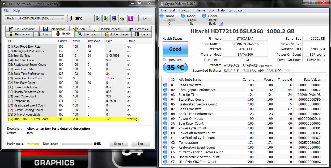Open the Help menu in HD Tune
The height and width of the screenshot is (168, 331).
click(x=16, y=11)
